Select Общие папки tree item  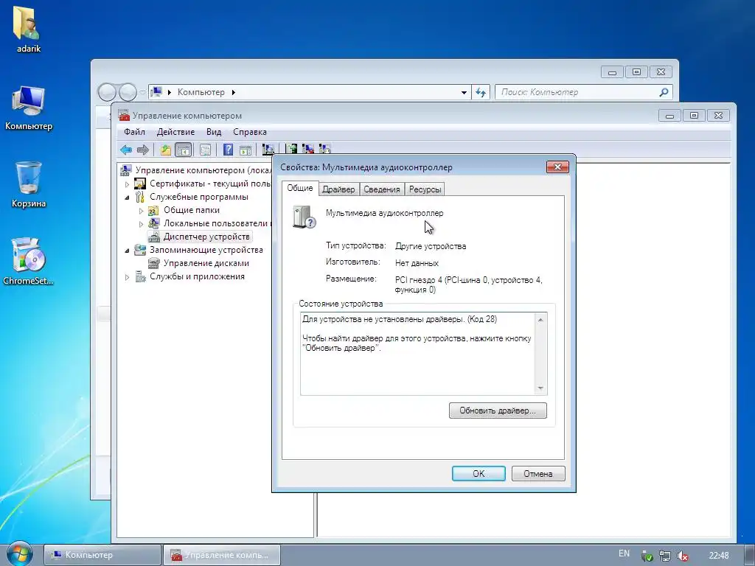[x=191, y=210]
